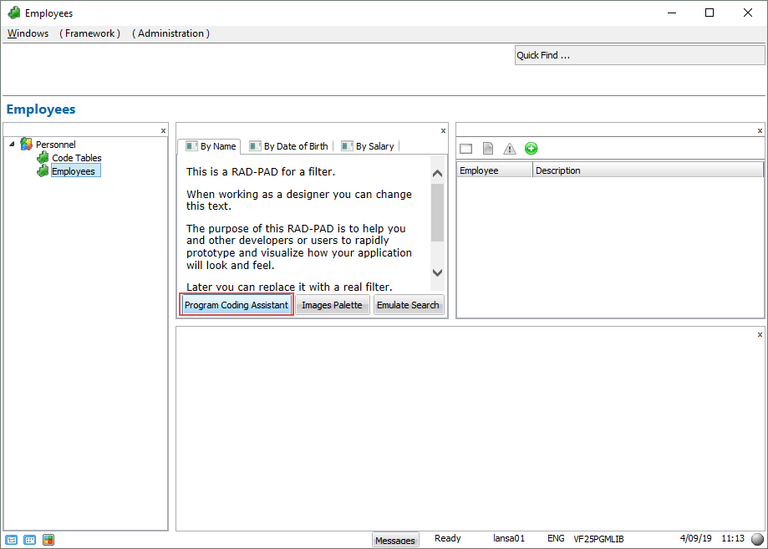Click the green plus add icon
The height and width of the screenshot is (549, 768).
[x=531, y=149]
